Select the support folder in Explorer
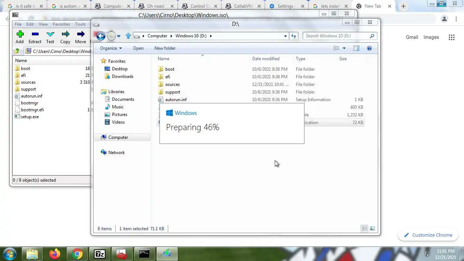Screen dimensions: 464x261 pyautogui.click(x=173, y=92)
